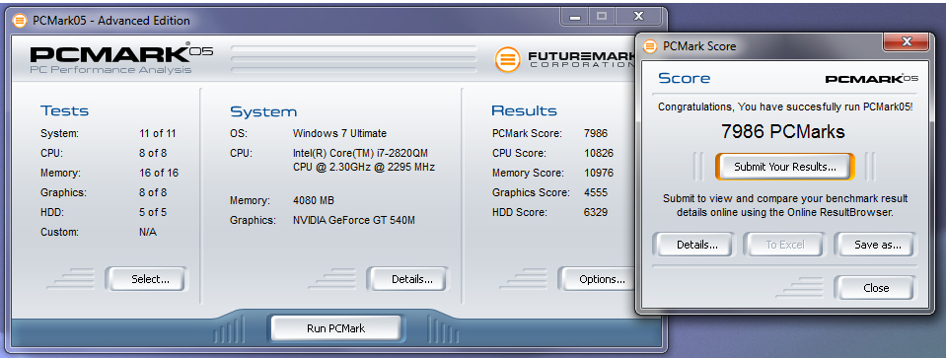This screenshot has height=358, width=946.
Task: Click the Futuremark Corporation logo icon
Action: [507, 59]
